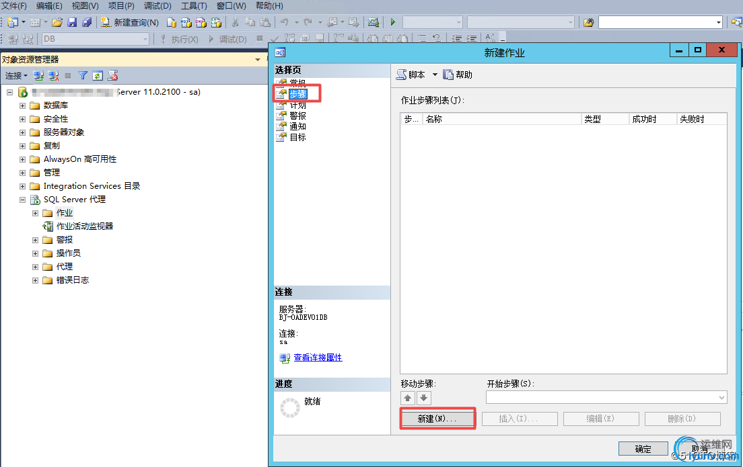Click Connect Object Explorer icon
Screen dimensions: 743x467
38,76
